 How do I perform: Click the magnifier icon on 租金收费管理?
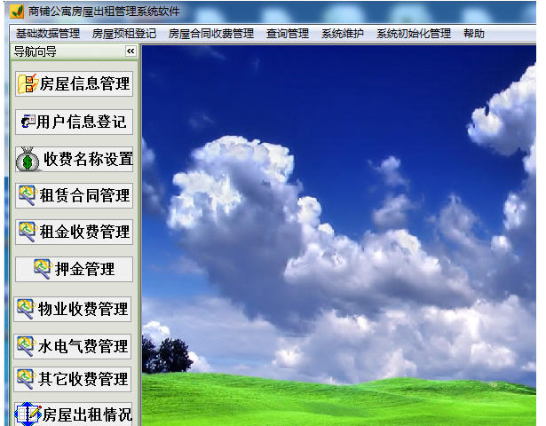pos(28,232)
